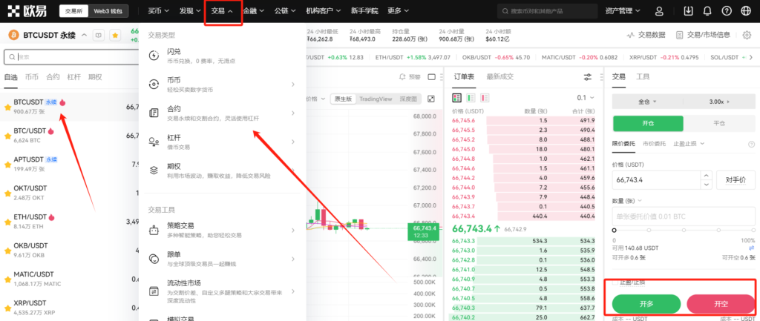Click the 预警 price alert bell
This screenshot has width=760, height=321.
[410, 77]
